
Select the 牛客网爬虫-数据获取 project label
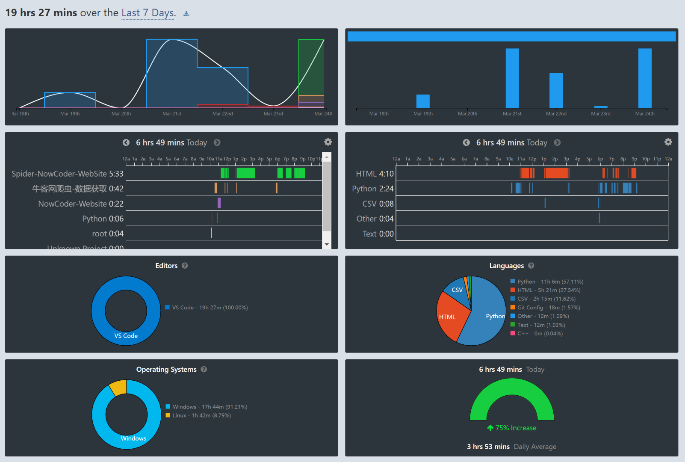(x=78, y=189)
